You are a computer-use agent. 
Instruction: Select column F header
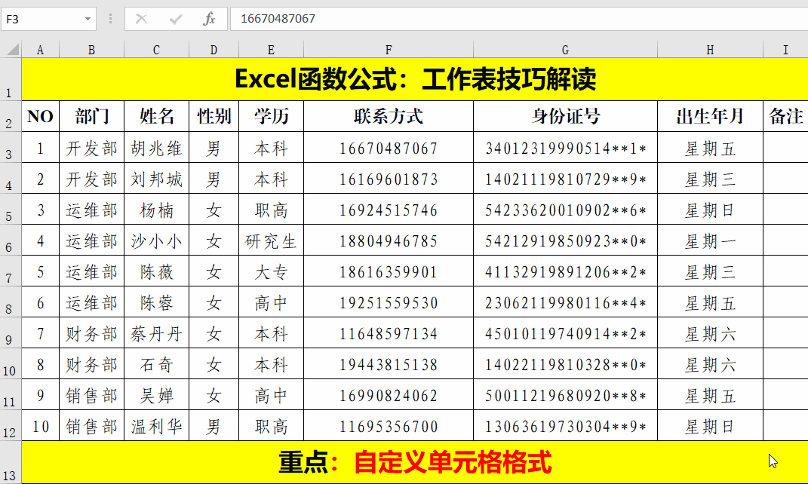389,50
